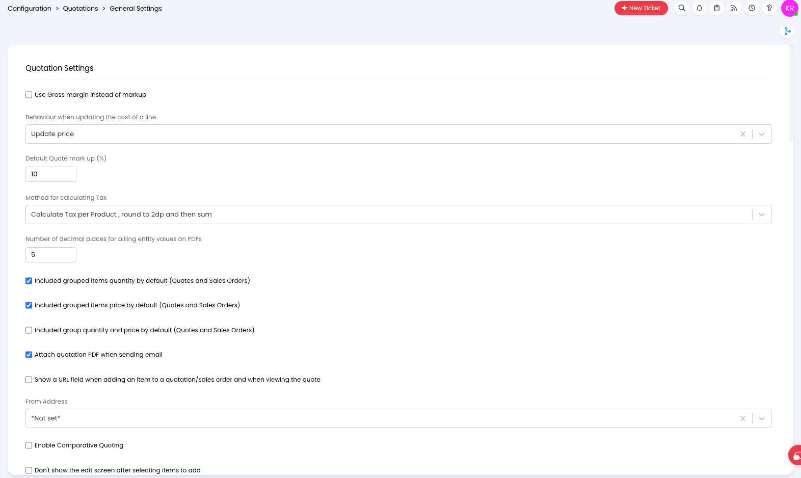The image size is (801, 478).
Task: Open the RSS feed icon
Action: click(734, 8)
